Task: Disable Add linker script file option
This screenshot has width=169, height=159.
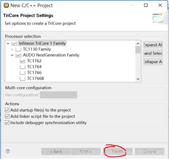Action: (x=7, y=116)
